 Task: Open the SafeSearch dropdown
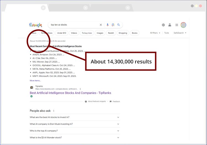(180, 33)
